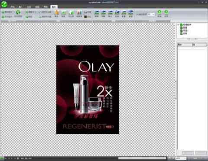
Task: Toggle the upper check-marked option in the ribbon
Action: point(39,12)
